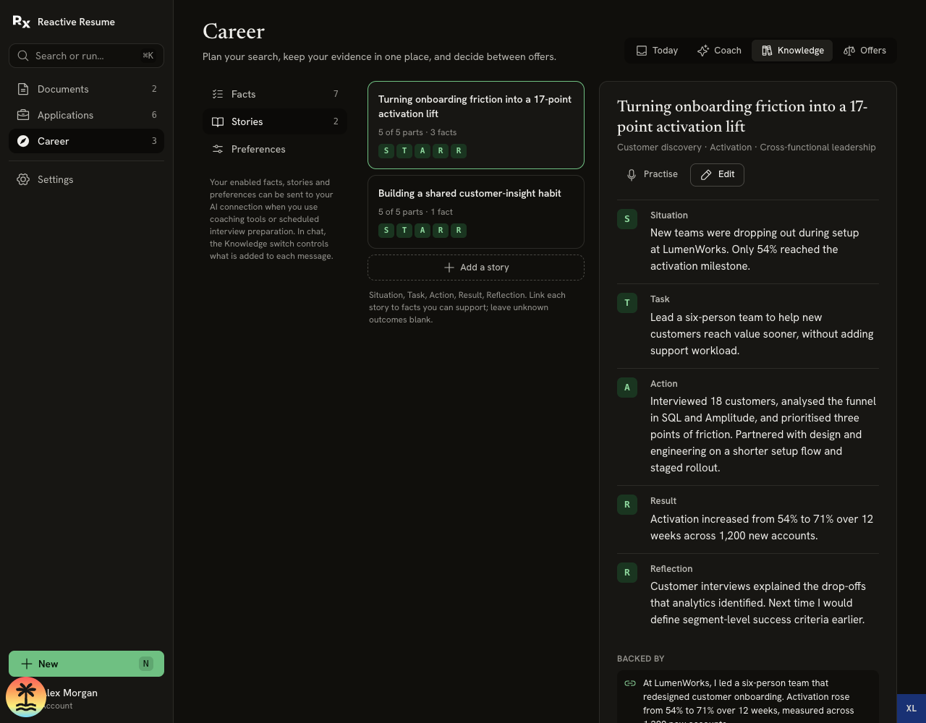Click the Reactive Resume logo icon
The height and width of the screenshot is (723, 926).
click(x=22, y=22)
